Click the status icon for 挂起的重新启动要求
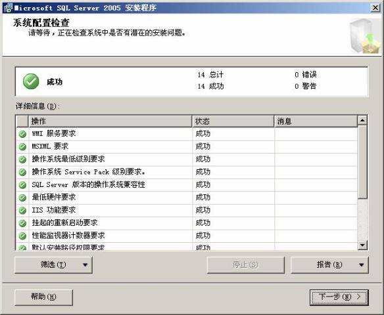 point(22,223)
